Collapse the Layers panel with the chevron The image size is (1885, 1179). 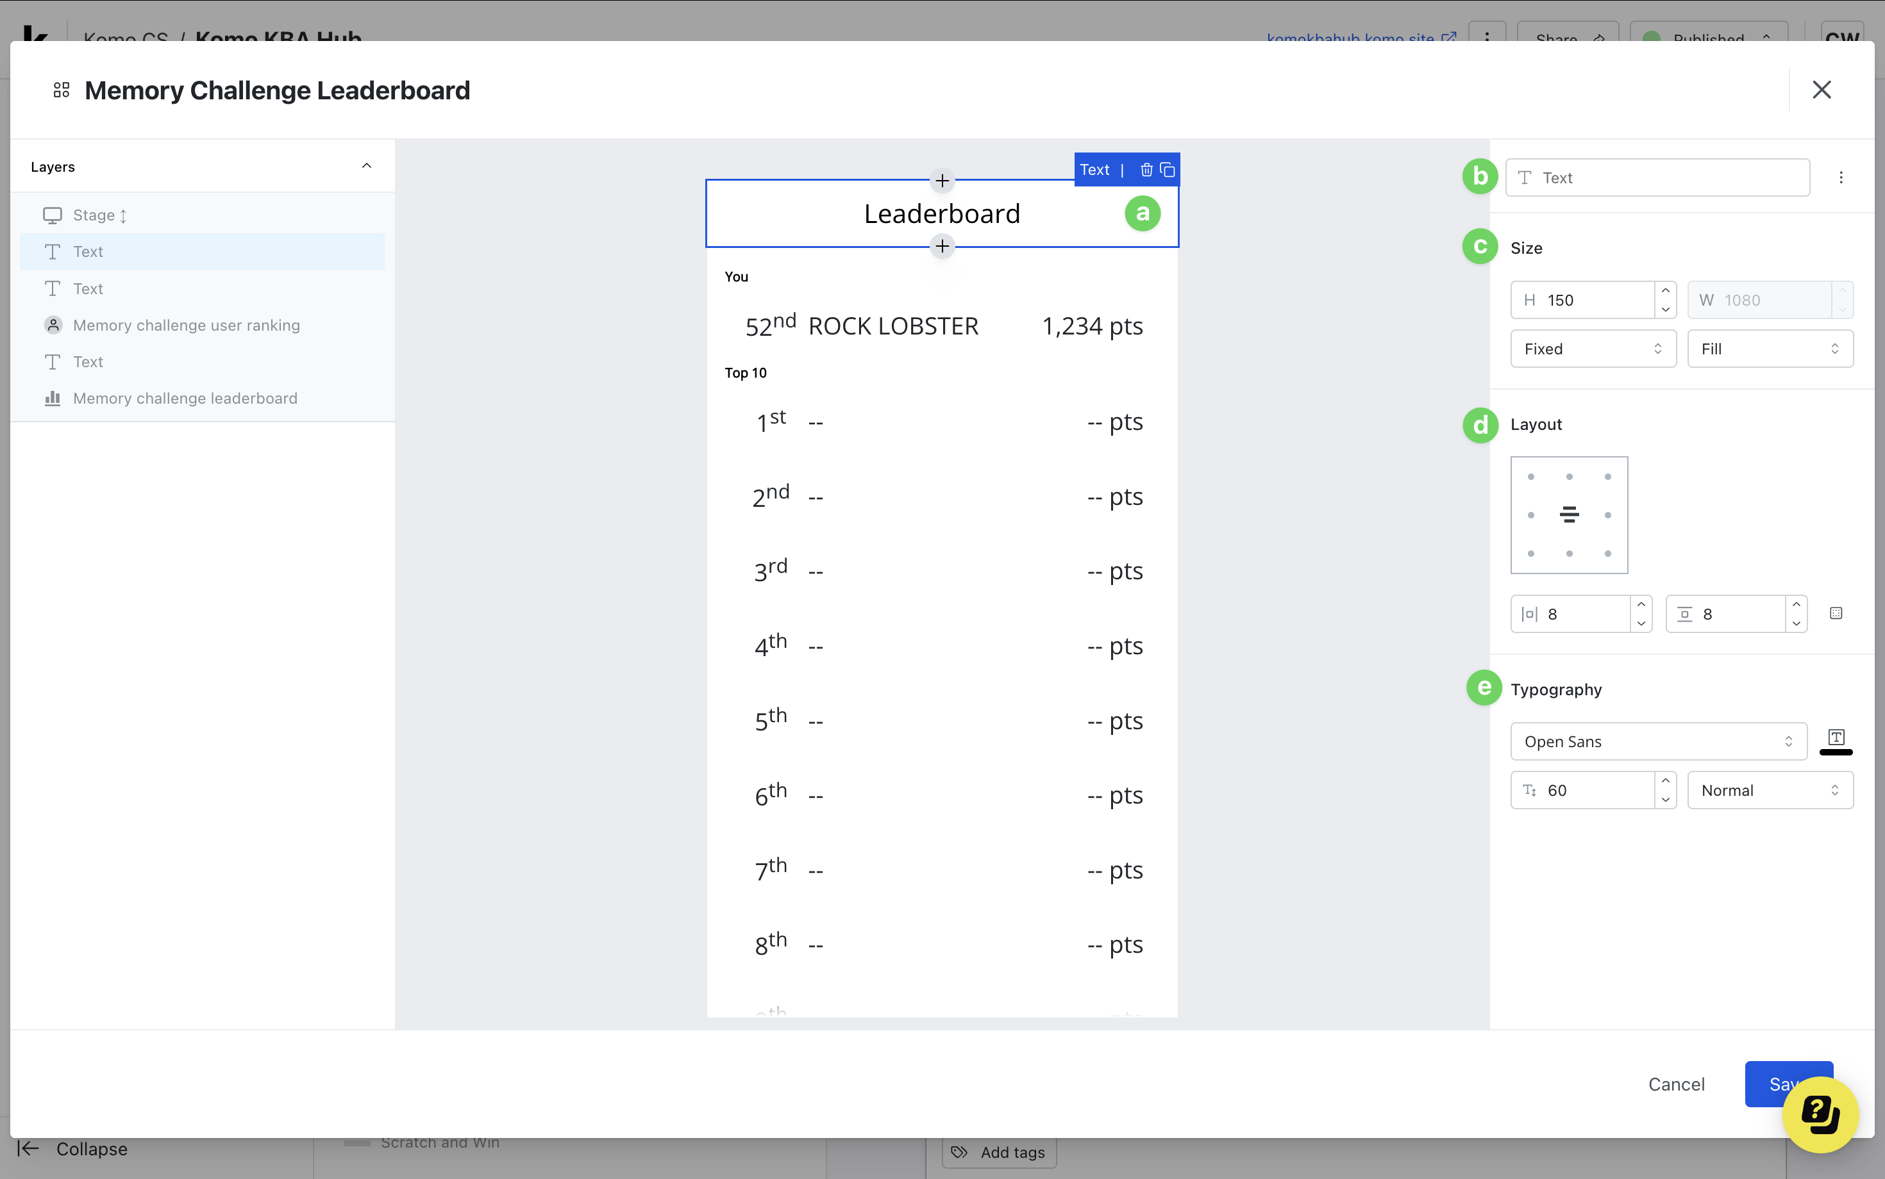[366, 166]
